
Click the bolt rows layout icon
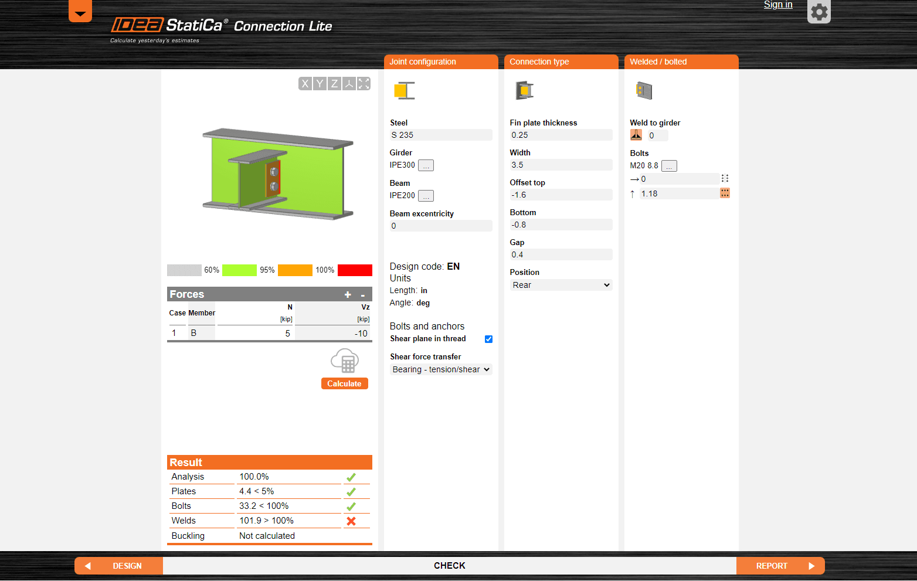(725, 193)
